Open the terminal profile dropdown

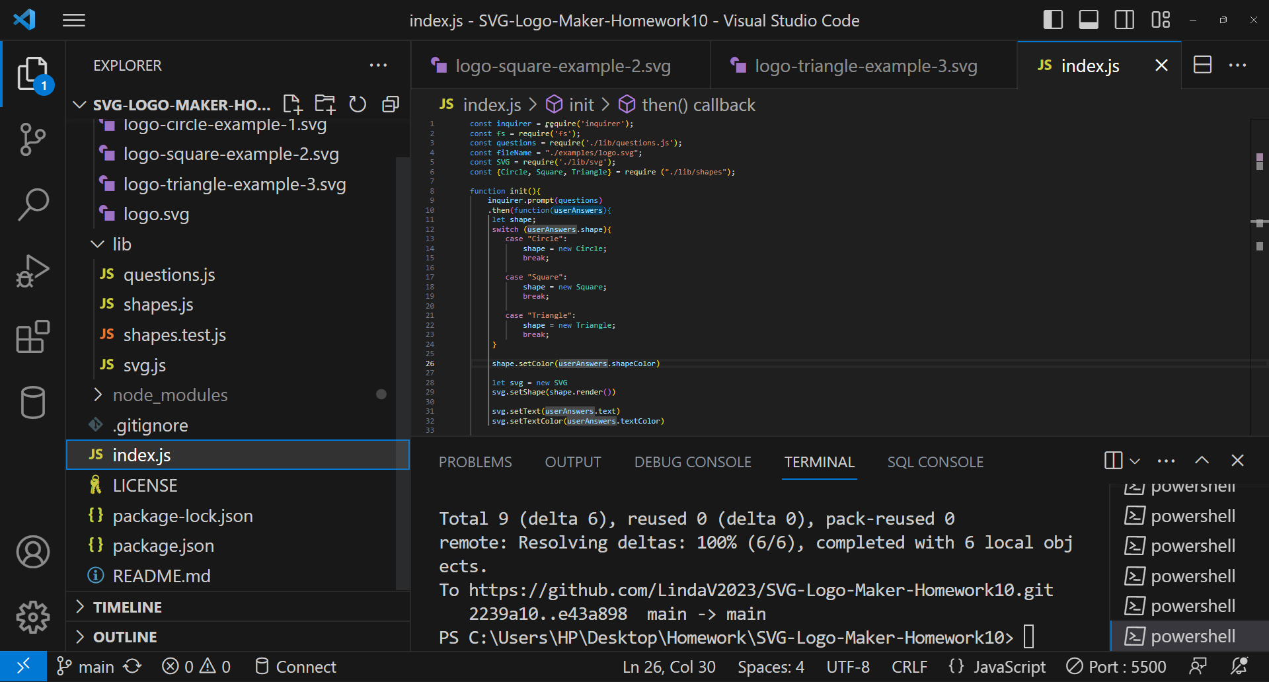coord(1135,461)
